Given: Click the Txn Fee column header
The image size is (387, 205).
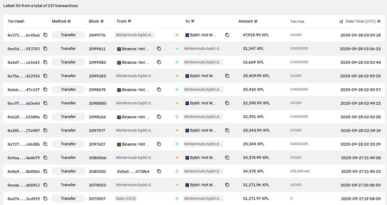Looking at the screenshot, I should 297,22.
